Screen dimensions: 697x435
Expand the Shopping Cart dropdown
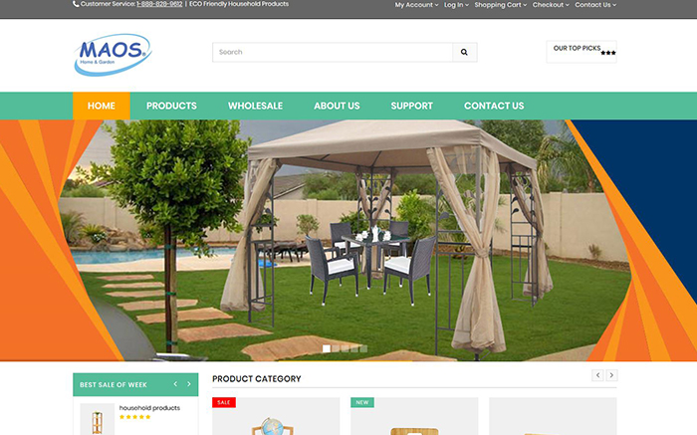point(500,4)
